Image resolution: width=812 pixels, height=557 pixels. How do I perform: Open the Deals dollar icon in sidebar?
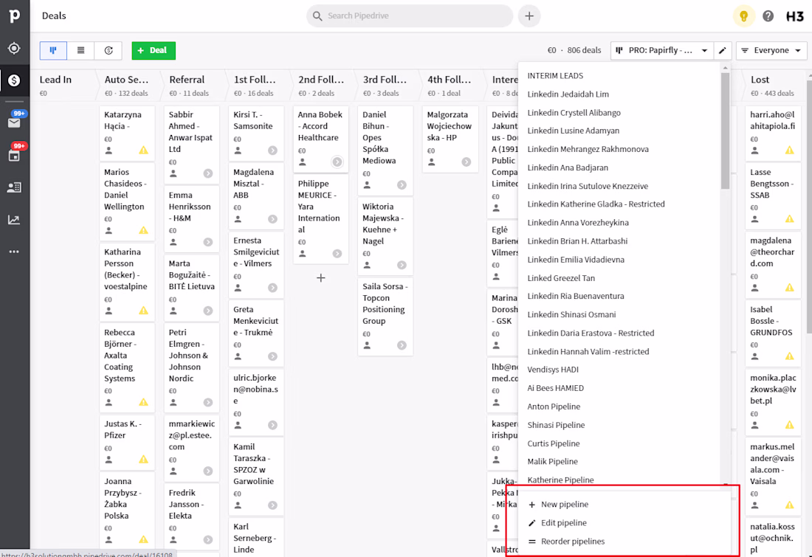(14, 80)
